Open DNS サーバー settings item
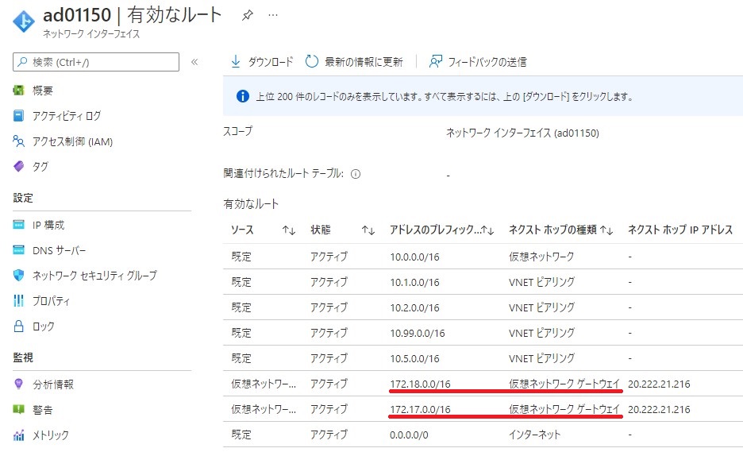 tap(60, 250)
